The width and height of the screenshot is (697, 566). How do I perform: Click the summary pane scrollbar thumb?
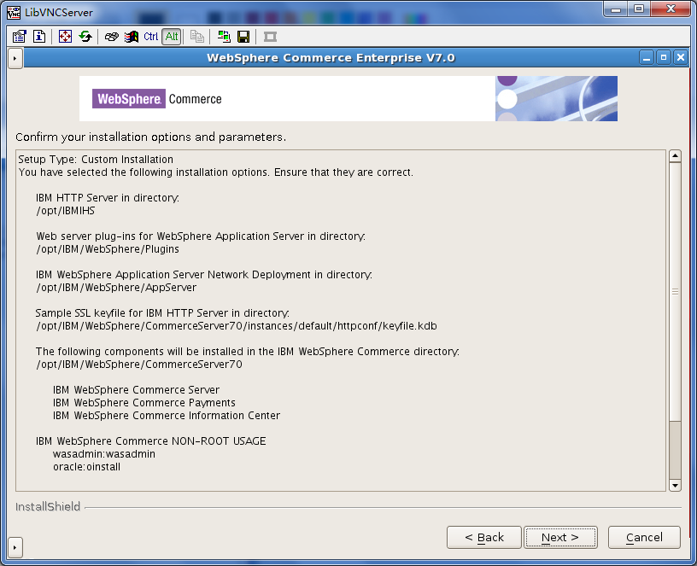coord(675,292)
